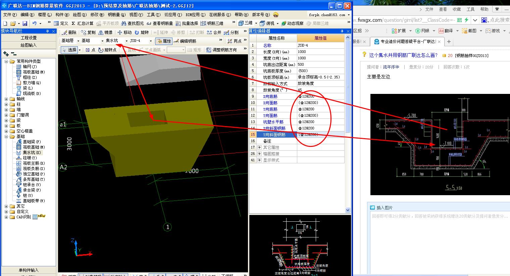Open the 云应用(Y) menu

pos(173,15)
